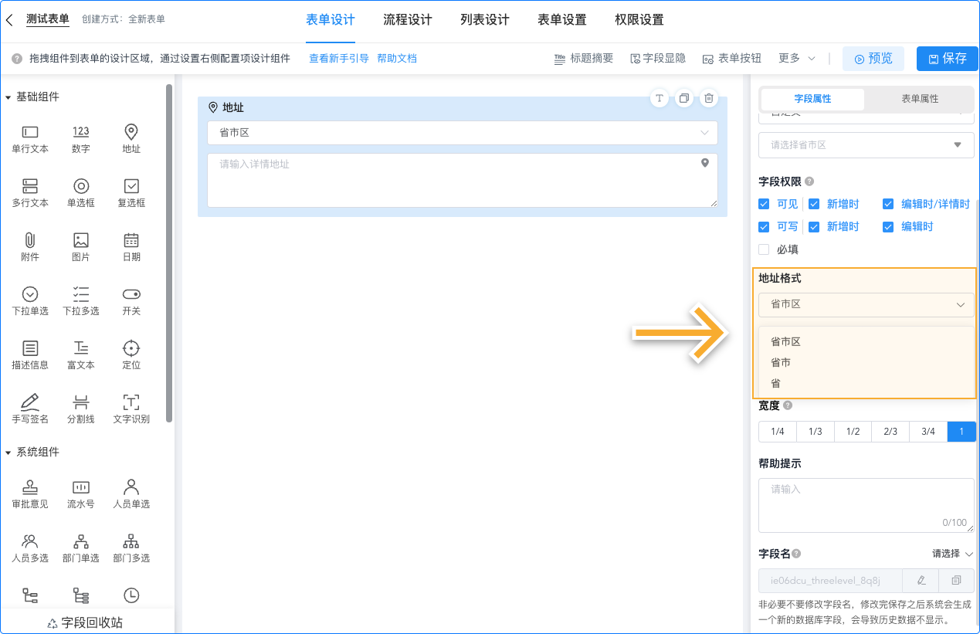The image size is (980, 634).
Task: Click the 定位 component icon
Action: click(x=131, y=348)
